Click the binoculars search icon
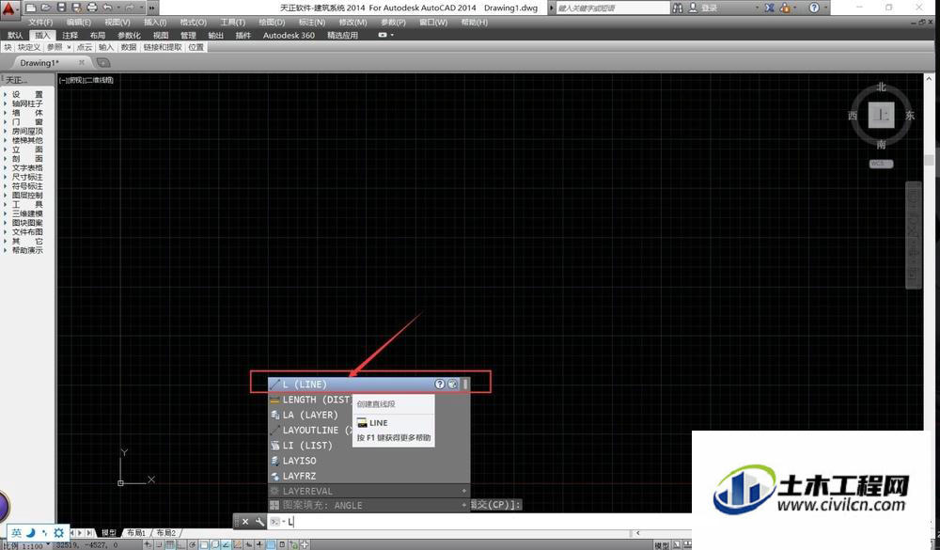Screen dimensions: 940x550 click(678, 8)
